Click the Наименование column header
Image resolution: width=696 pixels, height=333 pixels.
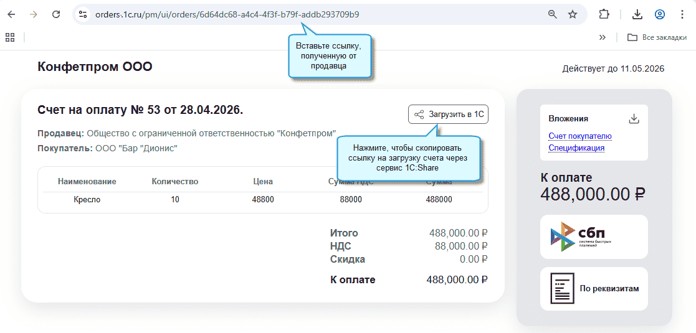(x=87, y=181)
